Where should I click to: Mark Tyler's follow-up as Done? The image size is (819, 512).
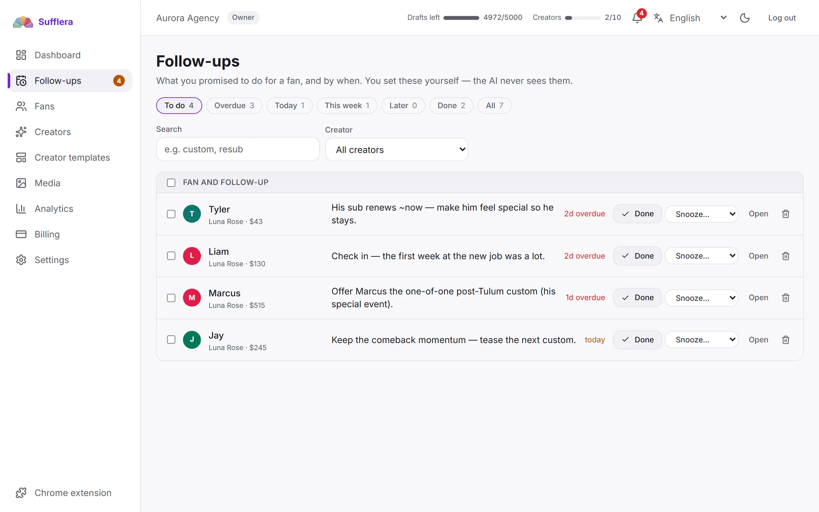point(637,214)
